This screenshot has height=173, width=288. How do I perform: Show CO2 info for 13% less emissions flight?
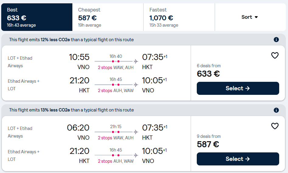(x=276, y=110)
